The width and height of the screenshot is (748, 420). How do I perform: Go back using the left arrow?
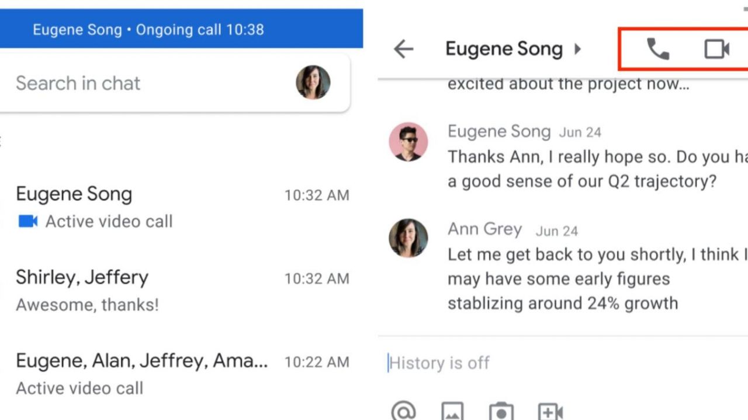coord(403,50)
